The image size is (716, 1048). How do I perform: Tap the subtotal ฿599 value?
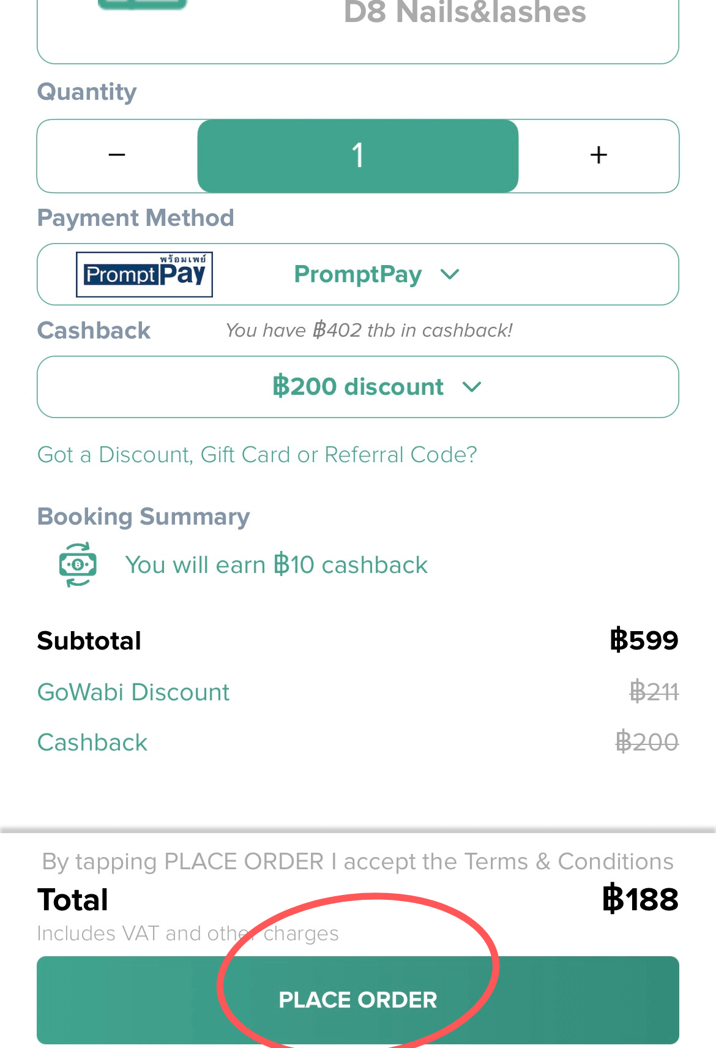coord(644,641)
